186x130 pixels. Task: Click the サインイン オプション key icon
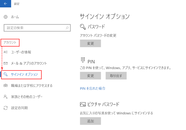pyautogui.click(x=5, y=74)
